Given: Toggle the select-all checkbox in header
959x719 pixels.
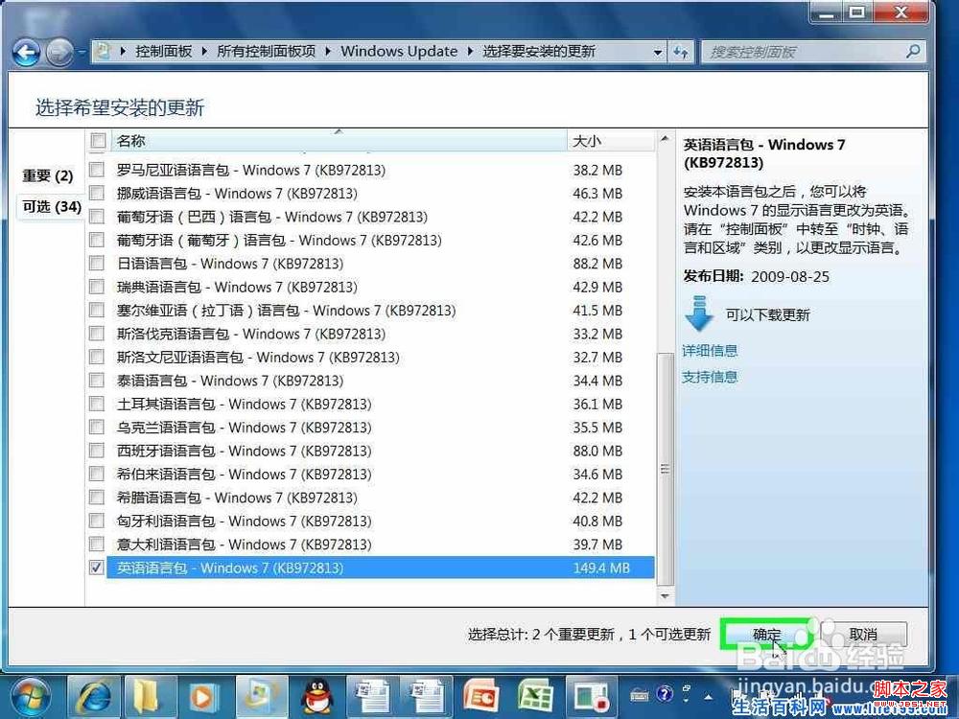Looking at the screenshot, I should [98, 141].
